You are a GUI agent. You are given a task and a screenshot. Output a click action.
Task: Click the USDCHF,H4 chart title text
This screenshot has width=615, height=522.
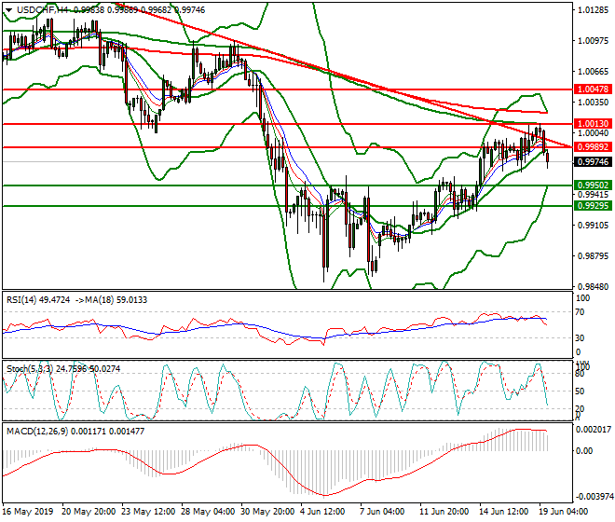tap(41, 10)
